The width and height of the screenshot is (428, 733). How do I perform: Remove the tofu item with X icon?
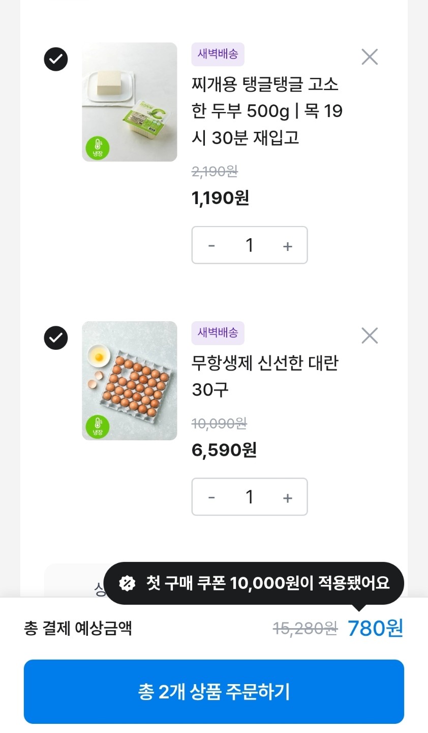click(x=370, y=57)
